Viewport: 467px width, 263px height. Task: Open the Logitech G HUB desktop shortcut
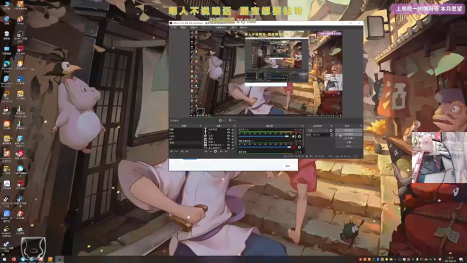coord(6,201)
